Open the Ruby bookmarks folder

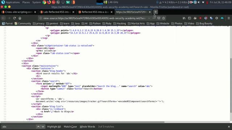coord(107,23)
